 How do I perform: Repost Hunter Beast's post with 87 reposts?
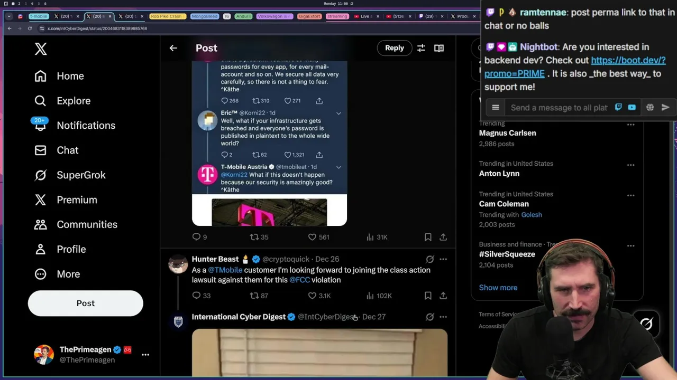[x=259, y=296]
